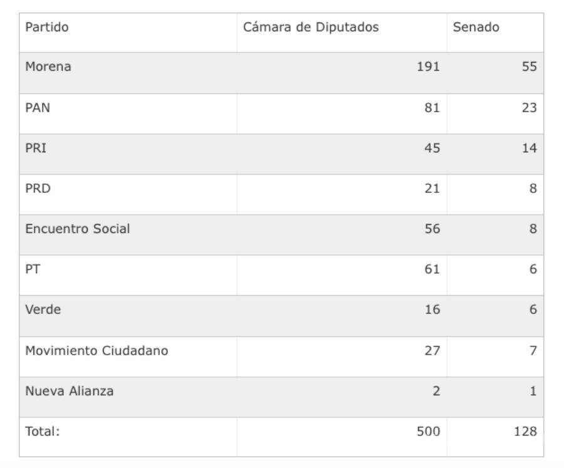Click the Cámara de Diputados column header
The height and width of the screenshot is (468, 564).
311,28
